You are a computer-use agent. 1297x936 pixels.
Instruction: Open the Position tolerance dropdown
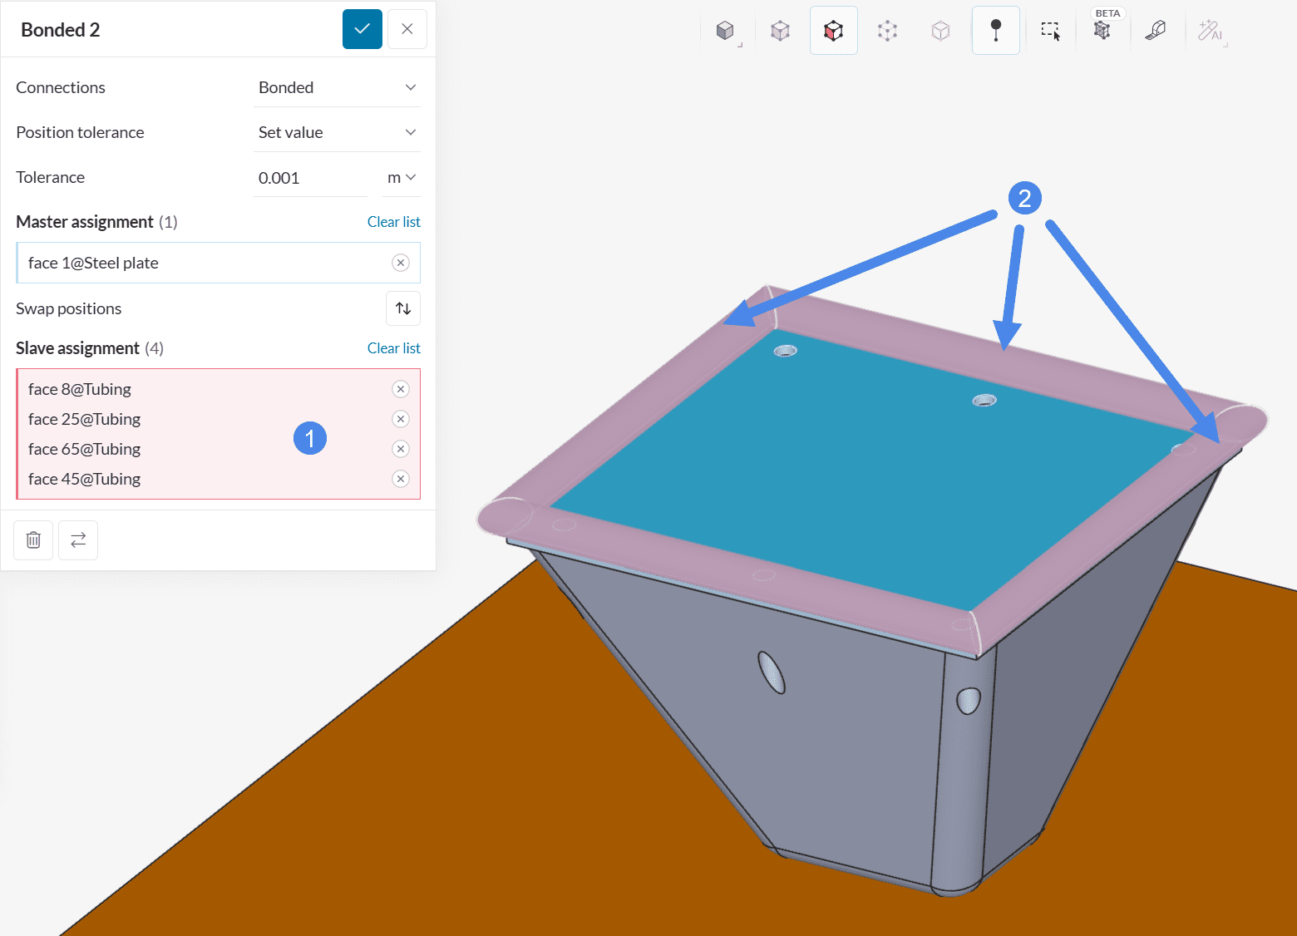click(337, 132)
